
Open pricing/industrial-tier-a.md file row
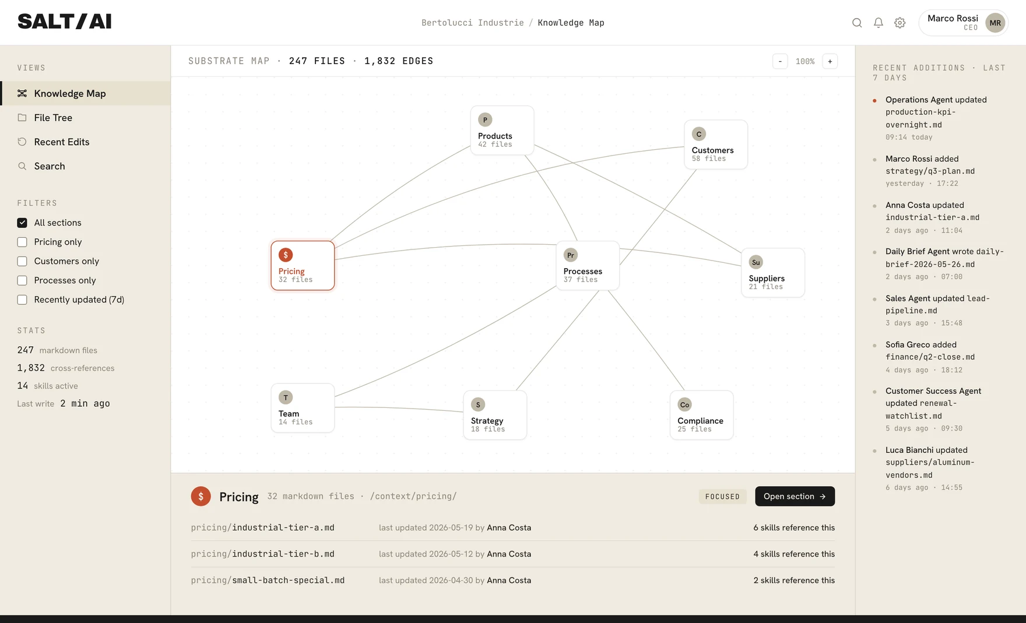[513, 527]
